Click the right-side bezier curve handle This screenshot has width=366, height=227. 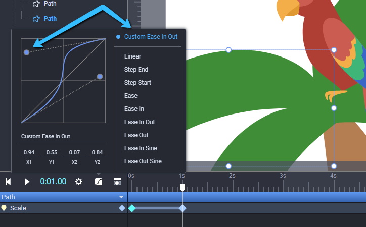(100, 77)
